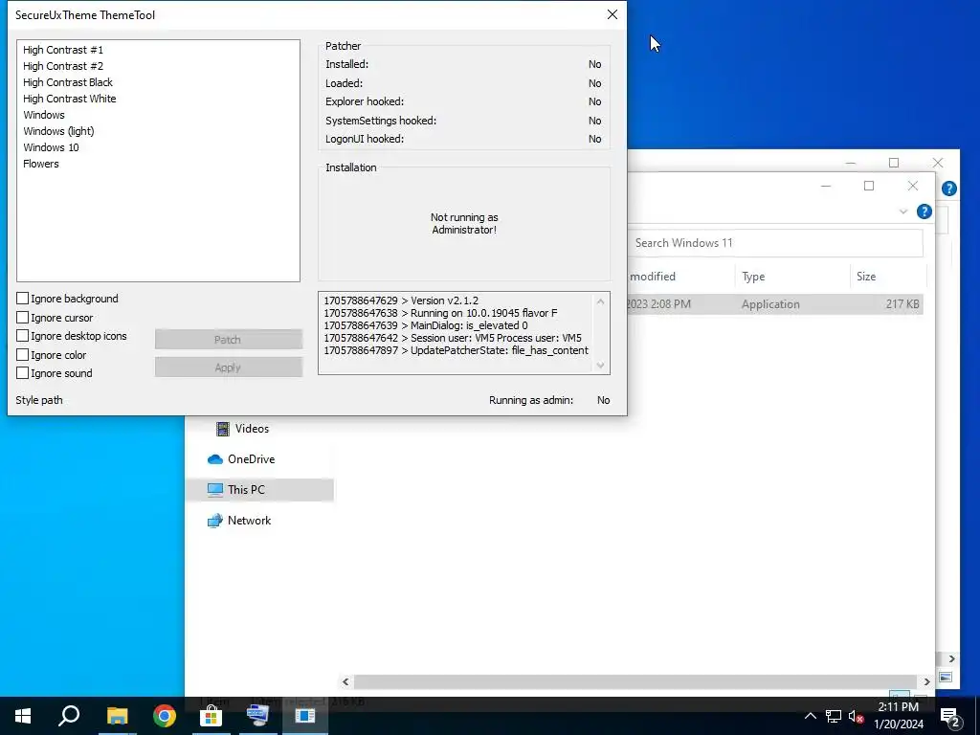The image size is (980, 735).
Task: Click Help icon of the rear Explorer window
Action: coord(948,189)
